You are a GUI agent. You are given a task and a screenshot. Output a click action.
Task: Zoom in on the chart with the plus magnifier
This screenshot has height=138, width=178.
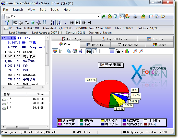coord(135,51)
